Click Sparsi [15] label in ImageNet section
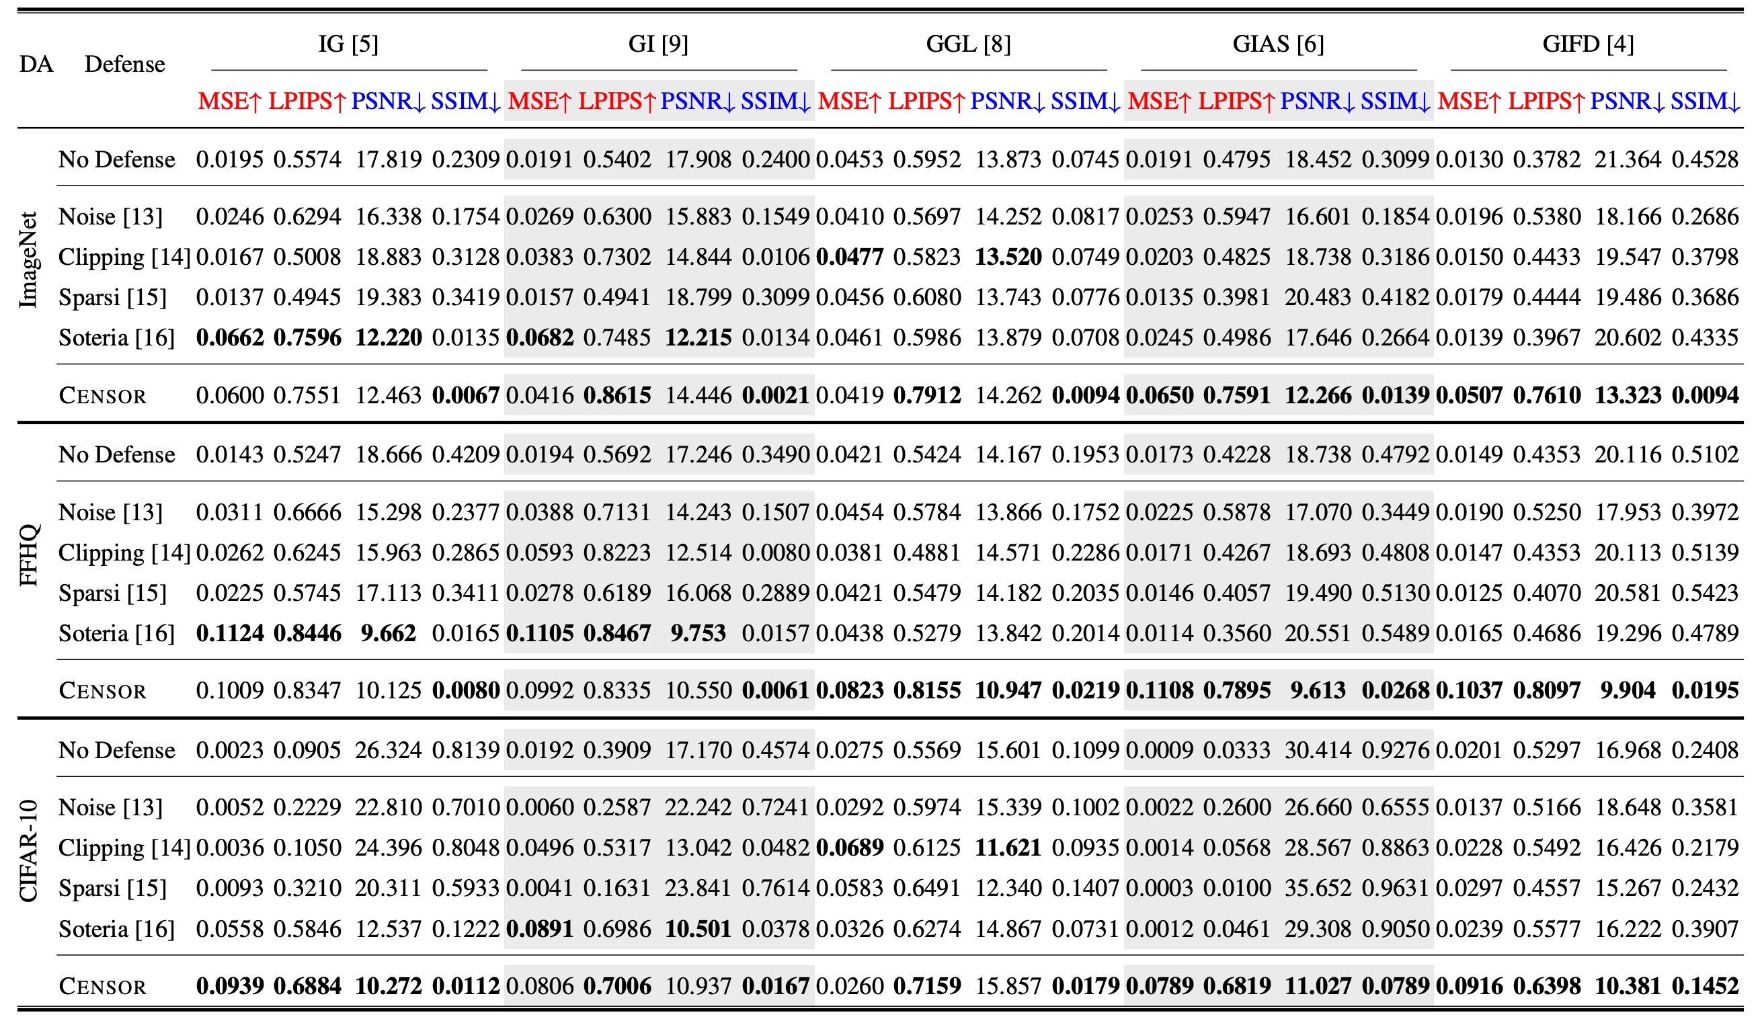Image resolution: width=1760 pixels, height=1023 pixels. (112, 298)
